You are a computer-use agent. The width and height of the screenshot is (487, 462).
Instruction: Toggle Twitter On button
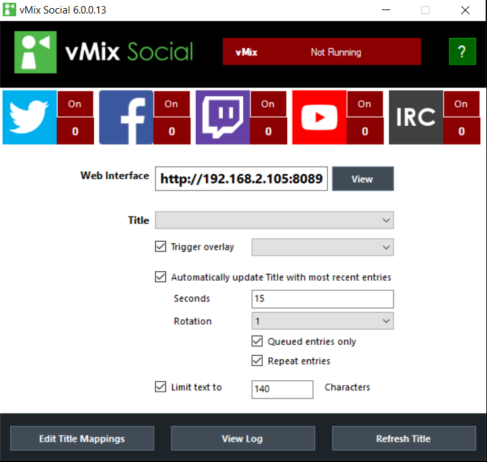coord(75,104)
